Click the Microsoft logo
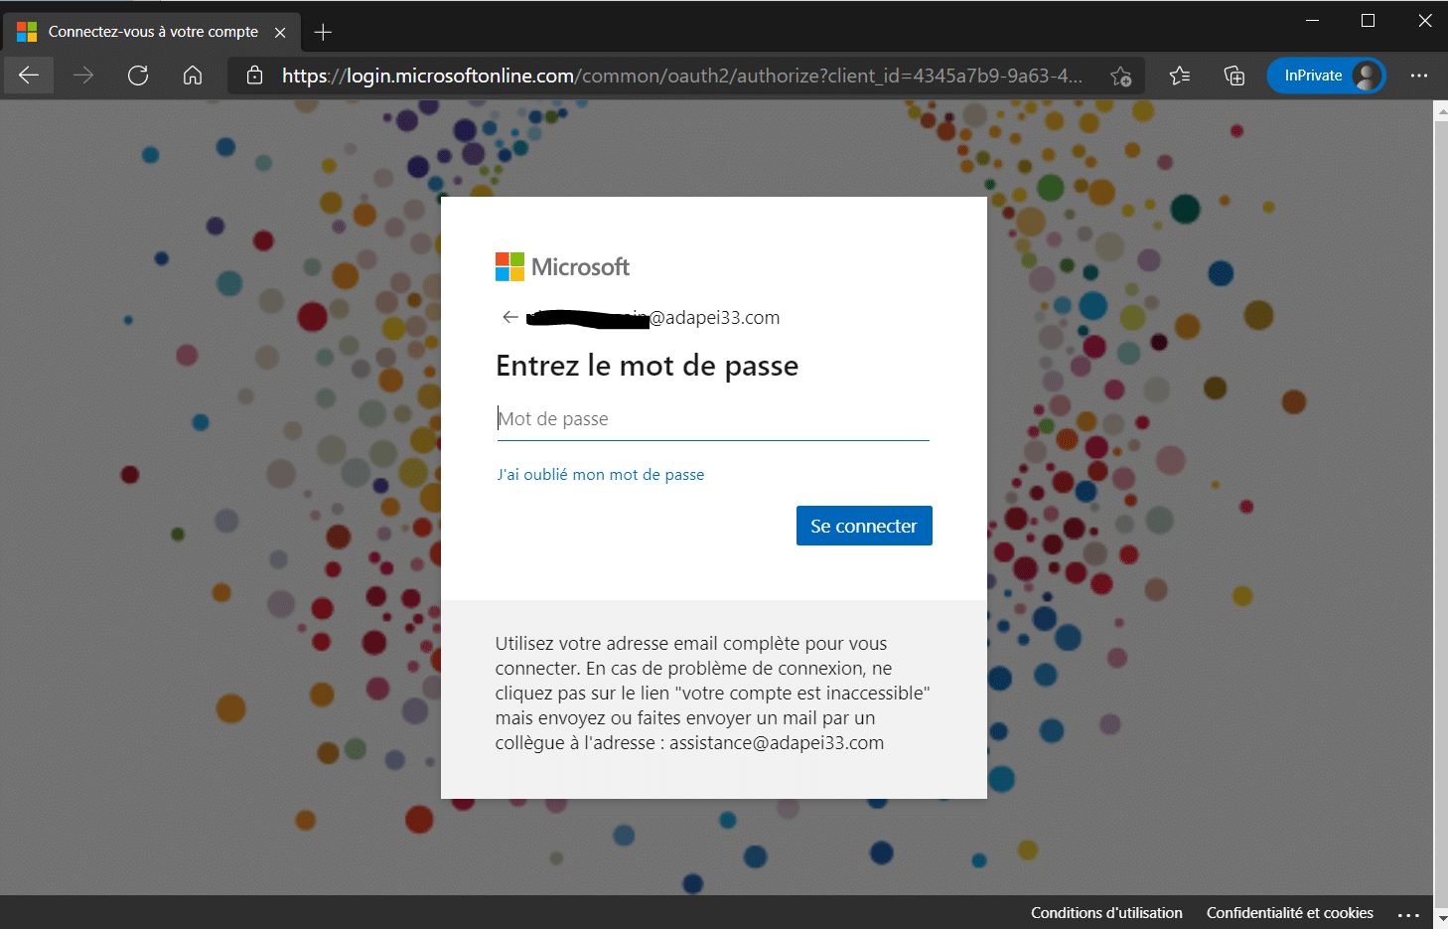 562,266
